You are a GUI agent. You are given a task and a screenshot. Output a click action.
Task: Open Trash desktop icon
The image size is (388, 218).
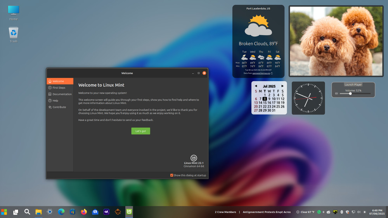click(13, 35)
